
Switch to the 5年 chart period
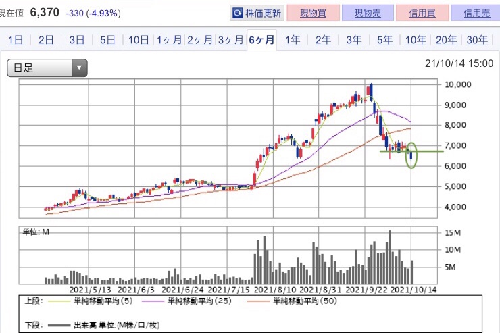pos(384,40)
